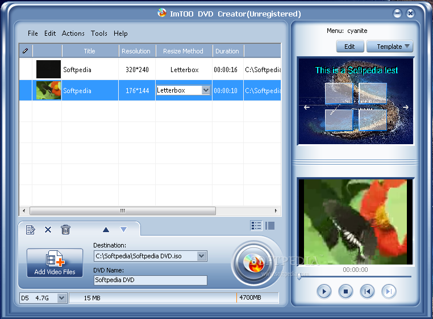Open the Template dropdown button
The height and width of the screenshot is (319, 433).
pos(390,47)
